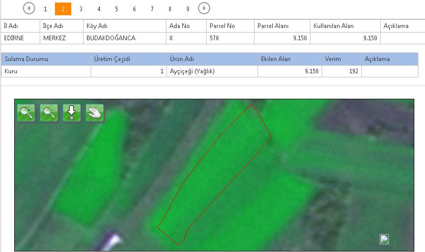Click the broken image icon on map
Screen dimensions: 425x252
(x=384, y=239)
